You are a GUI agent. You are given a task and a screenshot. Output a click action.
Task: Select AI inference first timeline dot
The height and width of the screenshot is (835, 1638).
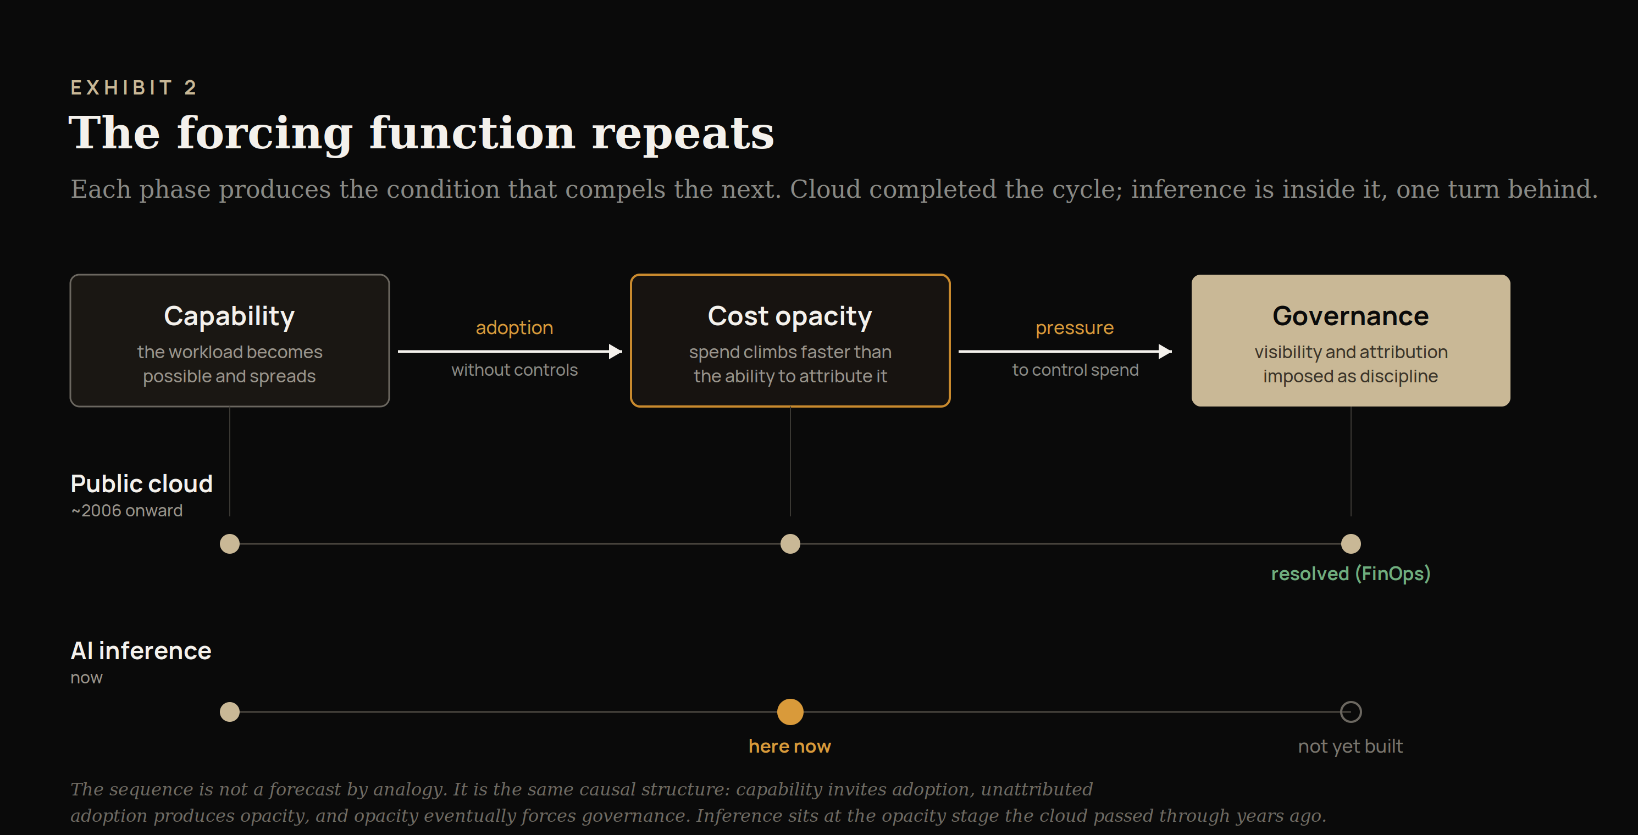tap(230, 712)
